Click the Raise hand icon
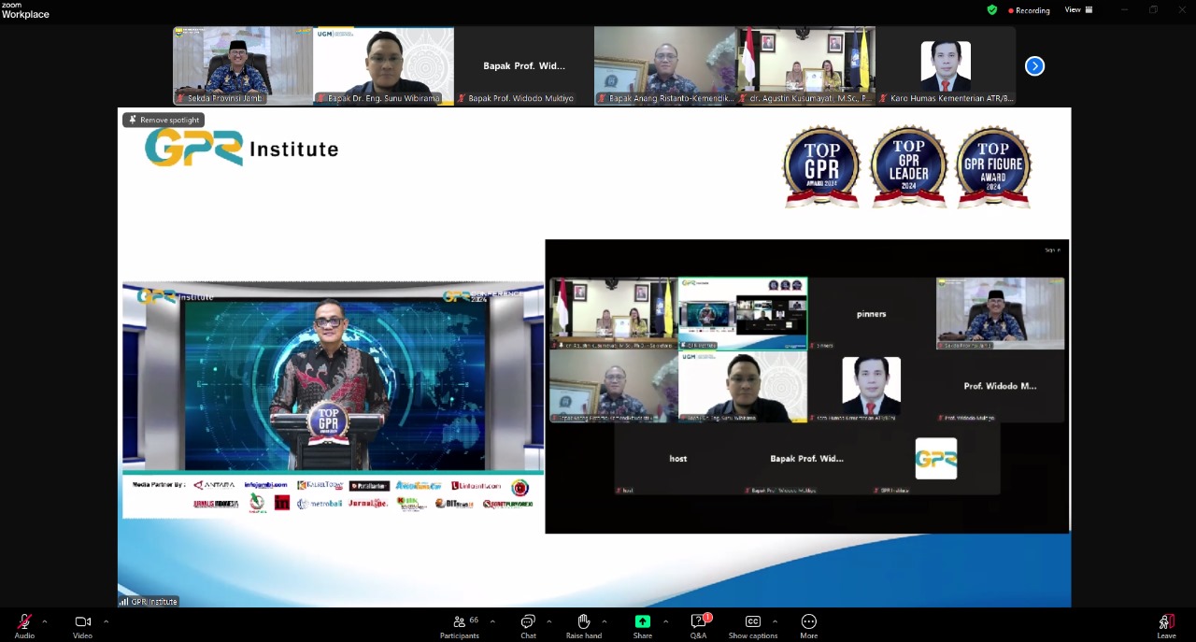The height and width of the screenshot is (642, 1196). coord(583,622)
